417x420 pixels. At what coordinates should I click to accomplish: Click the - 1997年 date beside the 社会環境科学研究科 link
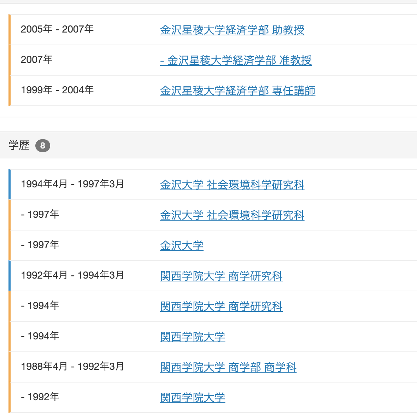tap(40, 214)
